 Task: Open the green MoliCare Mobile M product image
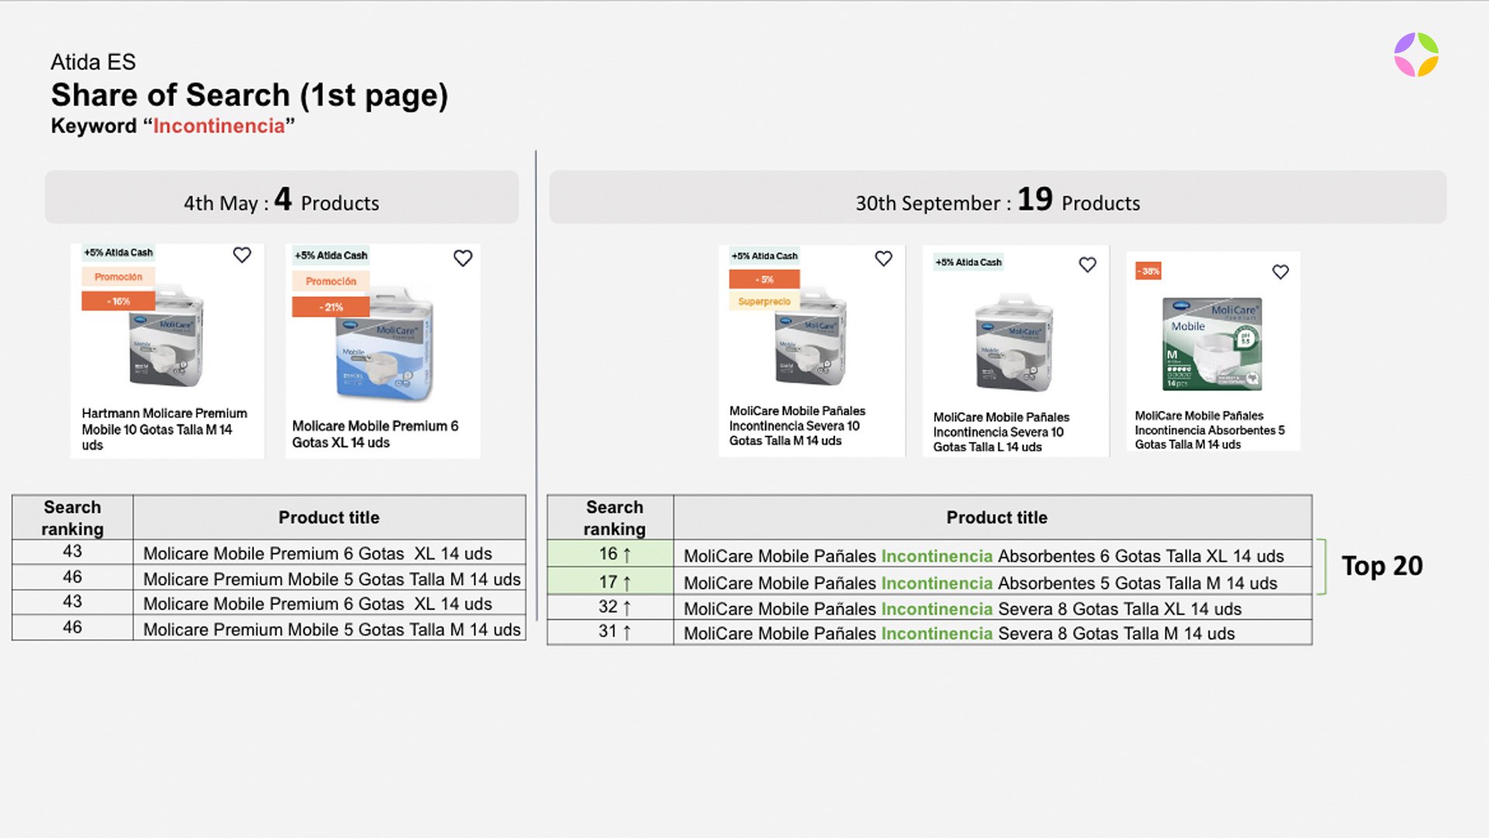(1212, 344)
